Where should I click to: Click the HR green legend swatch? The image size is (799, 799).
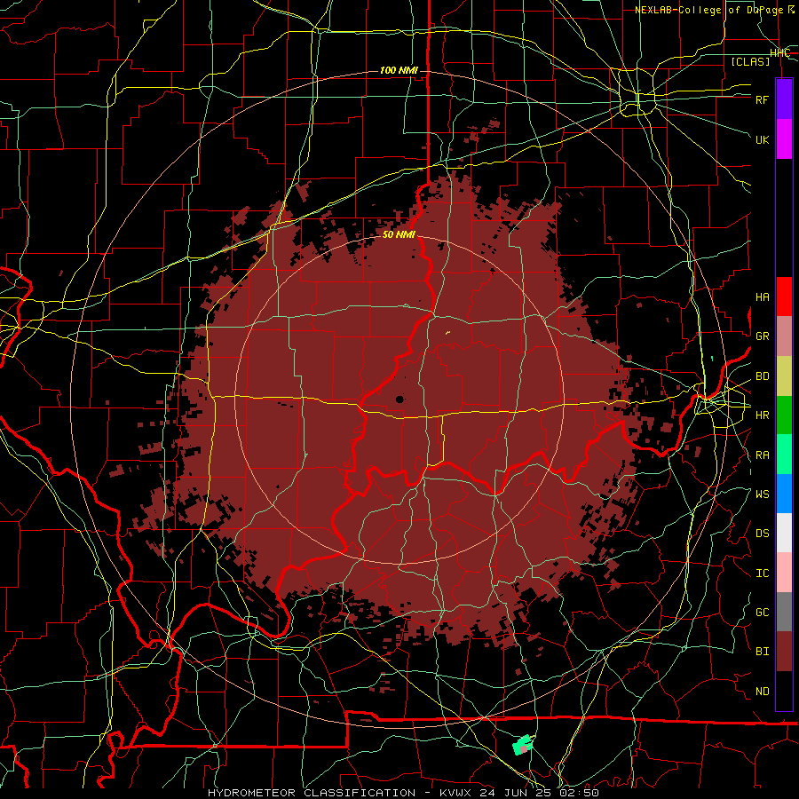coord(784,415)
